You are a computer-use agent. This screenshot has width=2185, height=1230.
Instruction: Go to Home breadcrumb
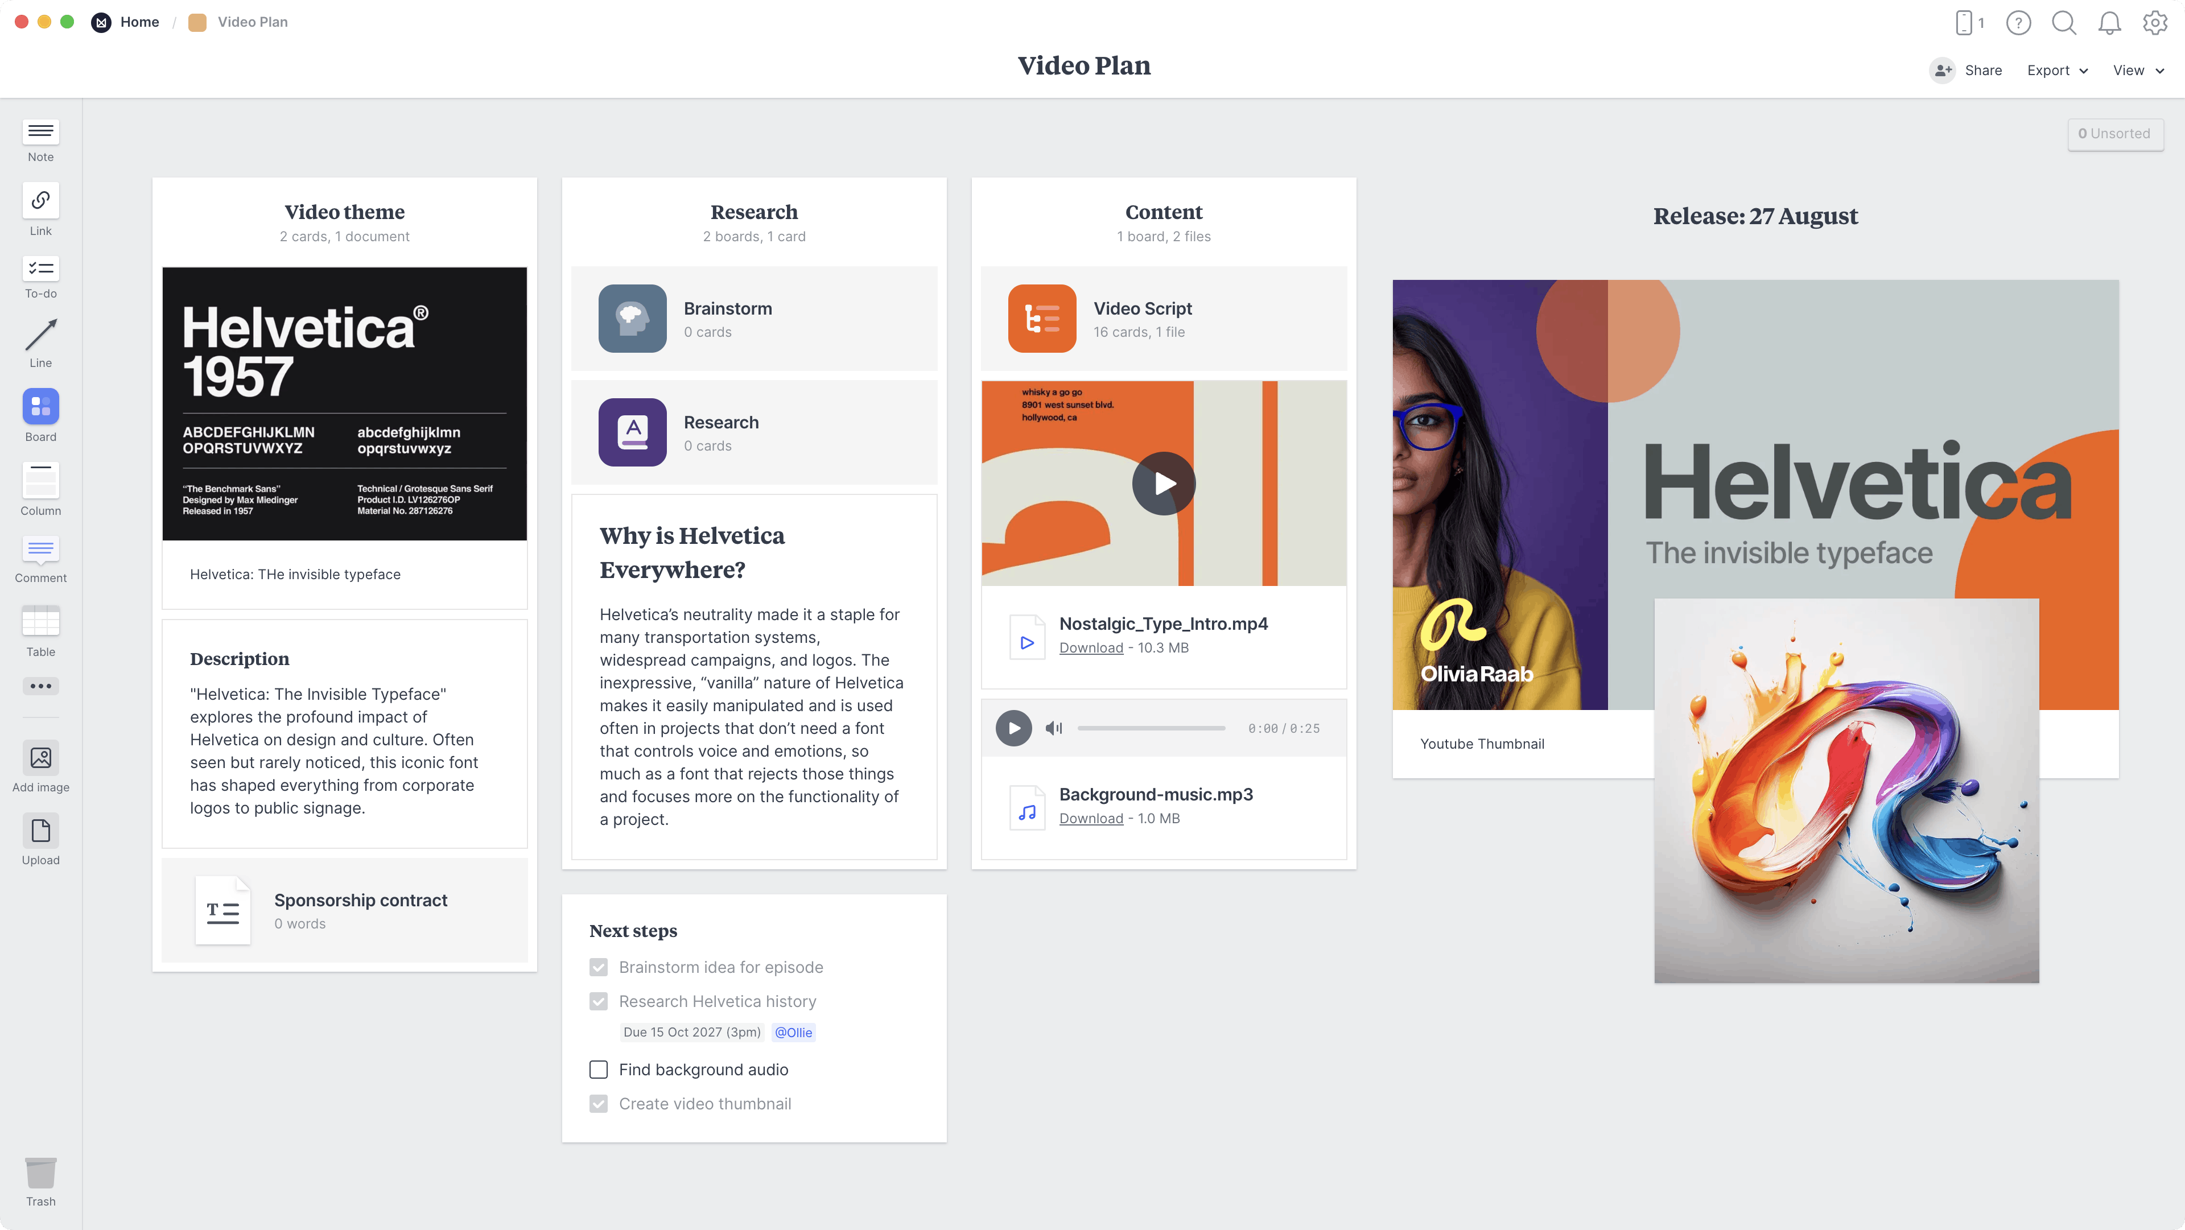pyautogui.click(x=139, y=22)
